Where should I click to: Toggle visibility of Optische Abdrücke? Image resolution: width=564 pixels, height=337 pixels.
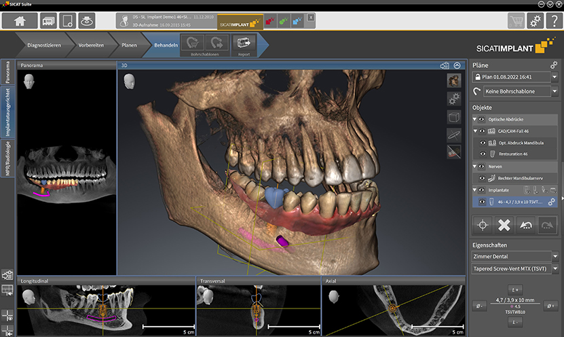482,119
